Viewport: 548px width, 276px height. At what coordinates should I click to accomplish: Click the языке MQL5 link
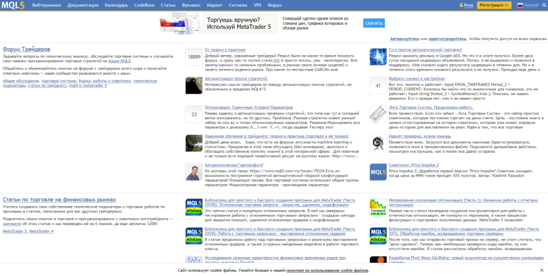tap(119, 61)
